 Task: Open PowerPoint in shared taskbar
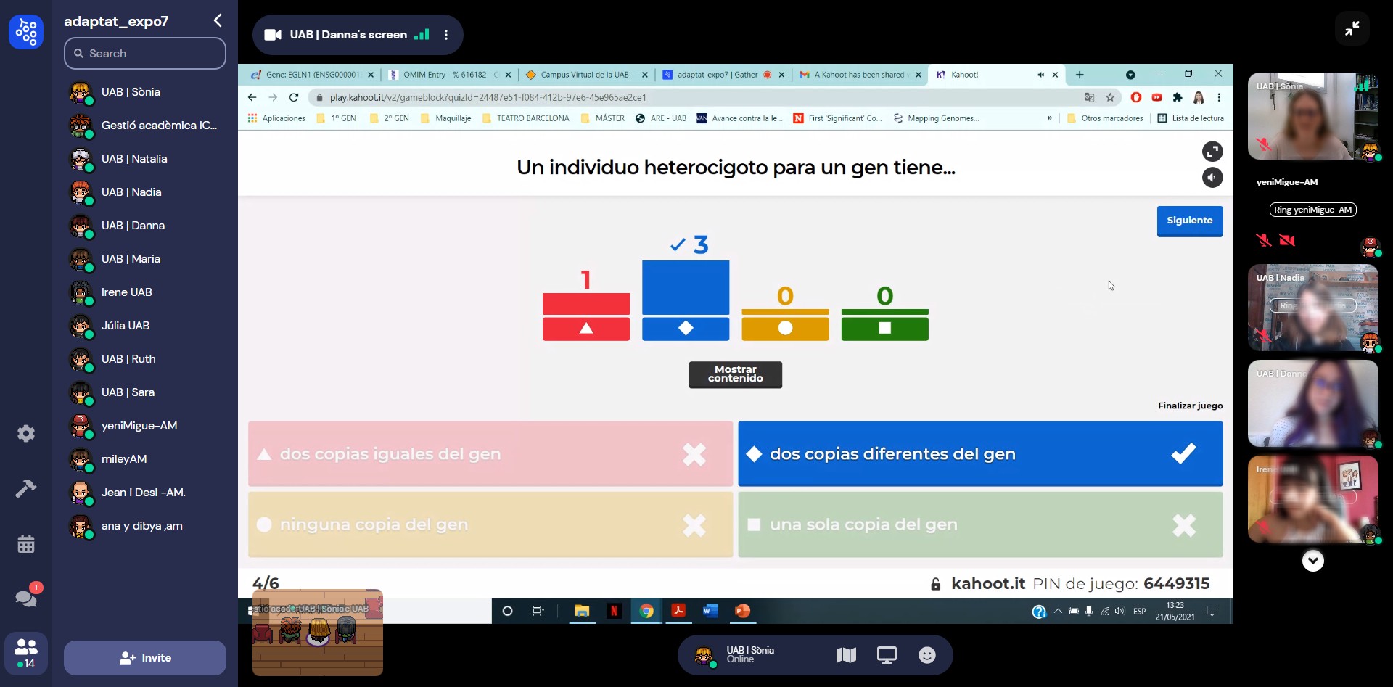(742, 611)
